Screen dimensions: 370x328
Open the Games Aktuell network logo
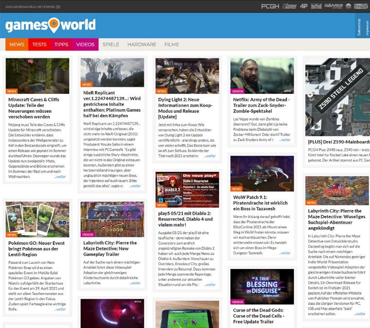point(334,6)
